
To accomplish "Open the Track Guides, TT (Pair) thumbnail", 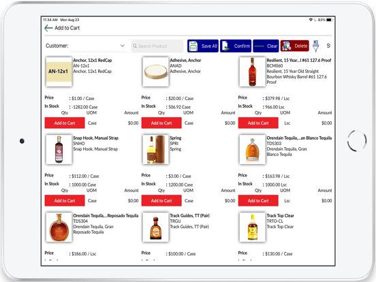I will coord(155,227).
